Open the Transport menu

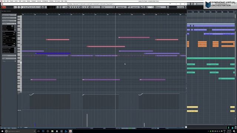click(34, 1)
